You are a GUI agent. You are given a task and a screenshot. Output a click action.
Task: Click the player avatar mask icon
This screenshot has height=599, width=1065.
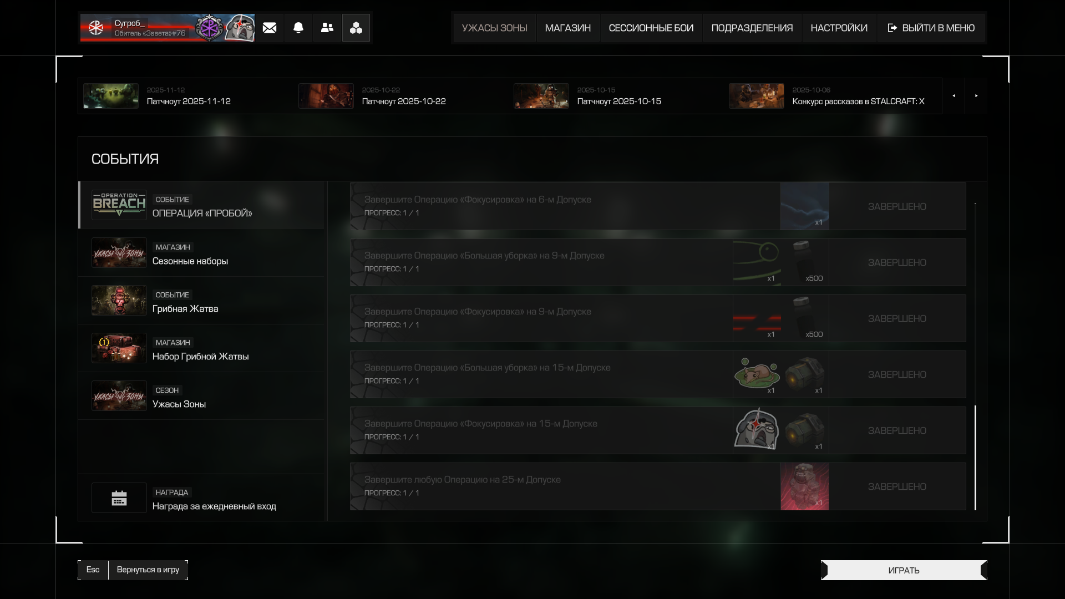click(240, 28)
